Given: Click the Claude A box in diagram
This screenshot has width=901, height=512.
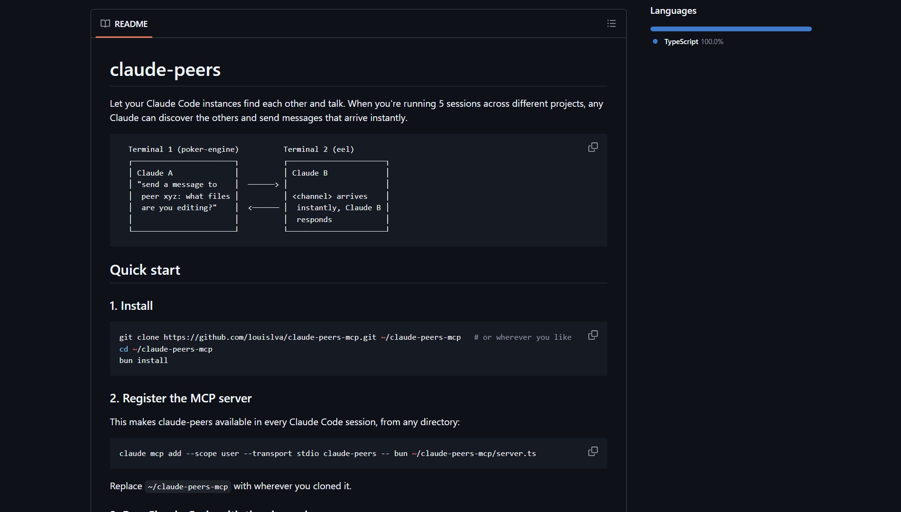Looking at the screenshot, I should [183, 196].
